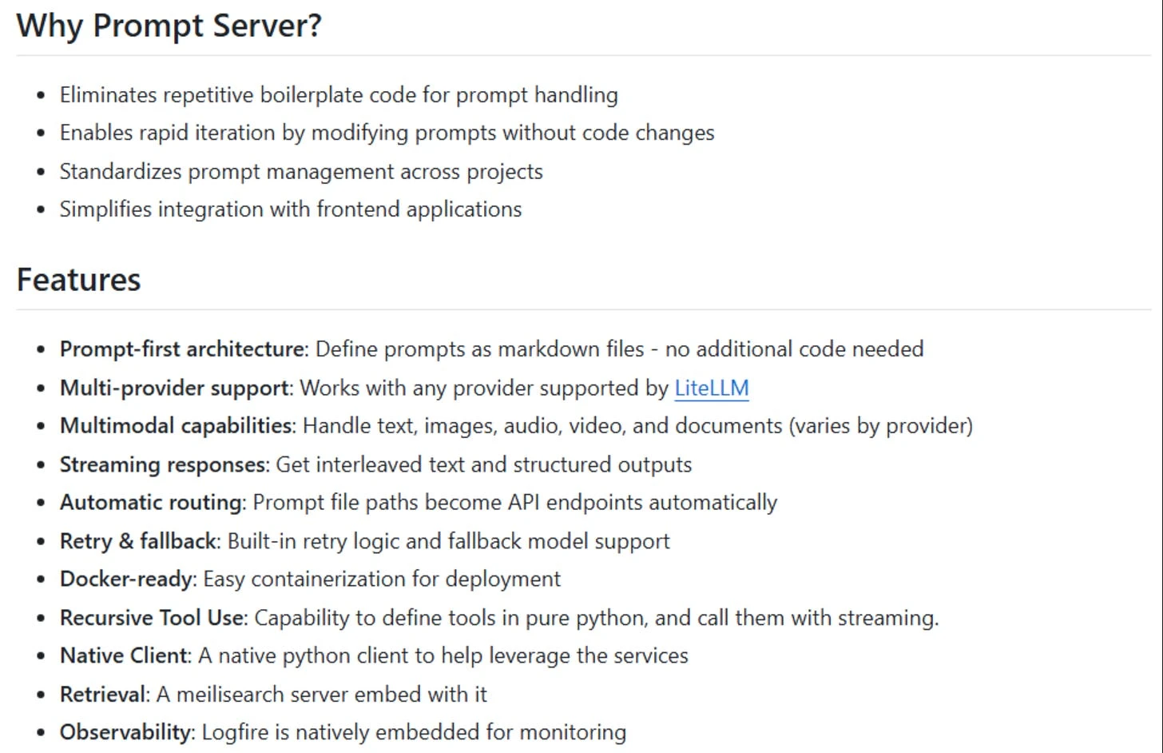The image size is (1163, 753).
Task: Click the bold "Recursive Tool Use" label
Action: coord(152,619)
